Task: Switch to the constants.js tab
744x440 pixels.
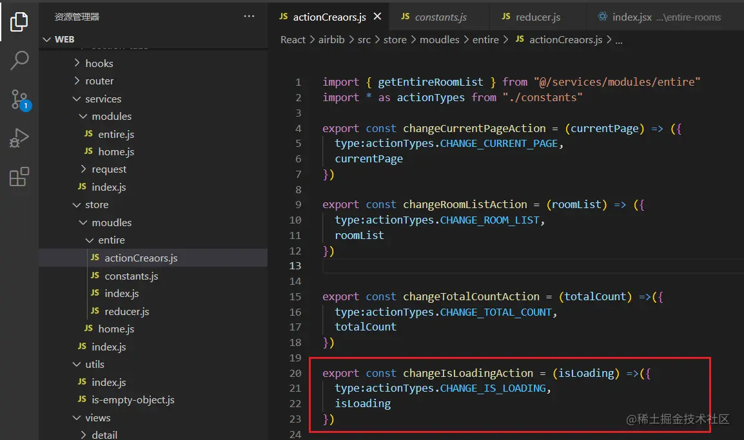Action: (x=439, y=17)
